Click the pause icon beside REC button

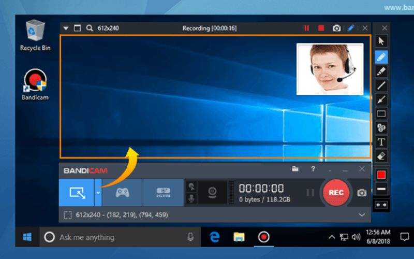tap(310, 193)
